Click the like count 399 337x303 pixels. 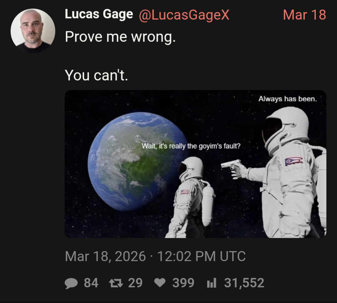pyautogui.click(x=183, y=283)
